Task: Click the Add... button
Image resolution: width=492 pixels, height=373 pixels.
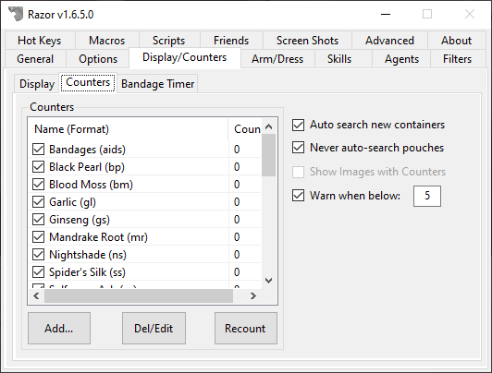Action: [59, 328]
